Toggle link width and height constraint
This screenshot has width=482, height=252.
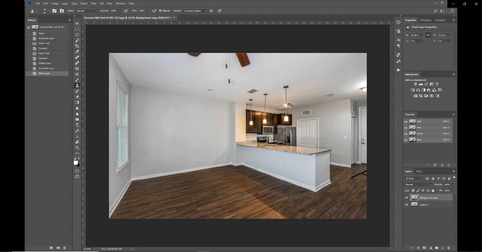428,35
